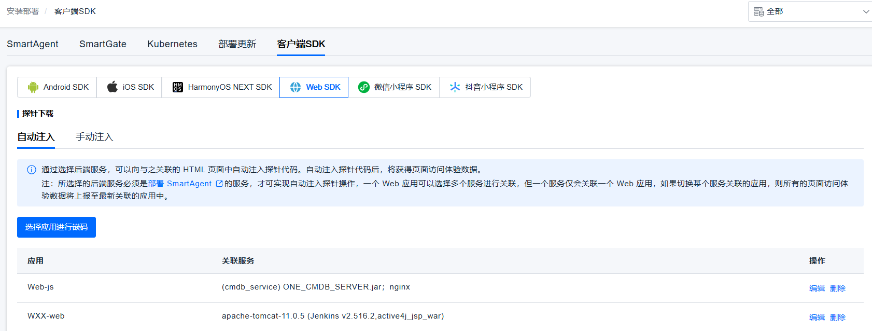The height and width of the screenshot is (331, 872).
Task: Click the external link icon after SmartAgent
Action: [x=219, y=184]
